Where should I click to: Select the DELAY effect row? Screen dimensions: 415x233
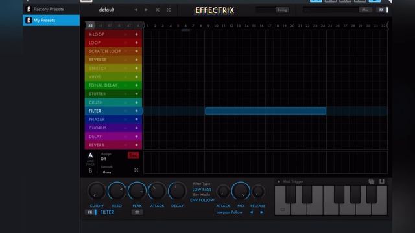[113, 137]
